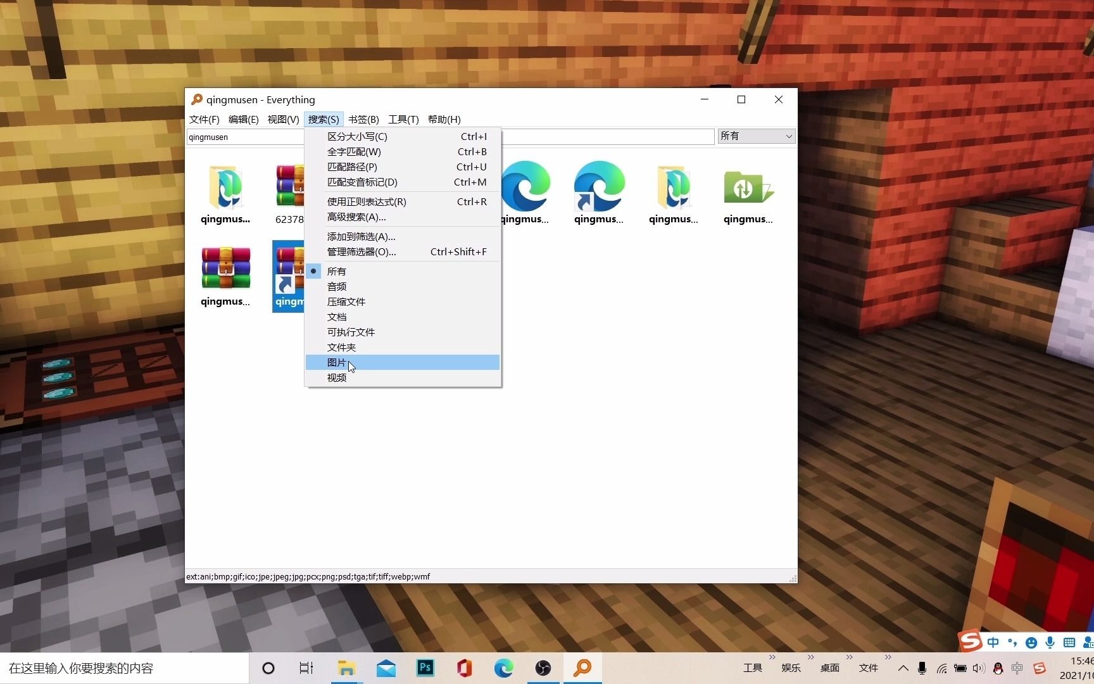Select the Edge icon result without shortcut arrow
The image size is (1094, 684).
(525, 193)
